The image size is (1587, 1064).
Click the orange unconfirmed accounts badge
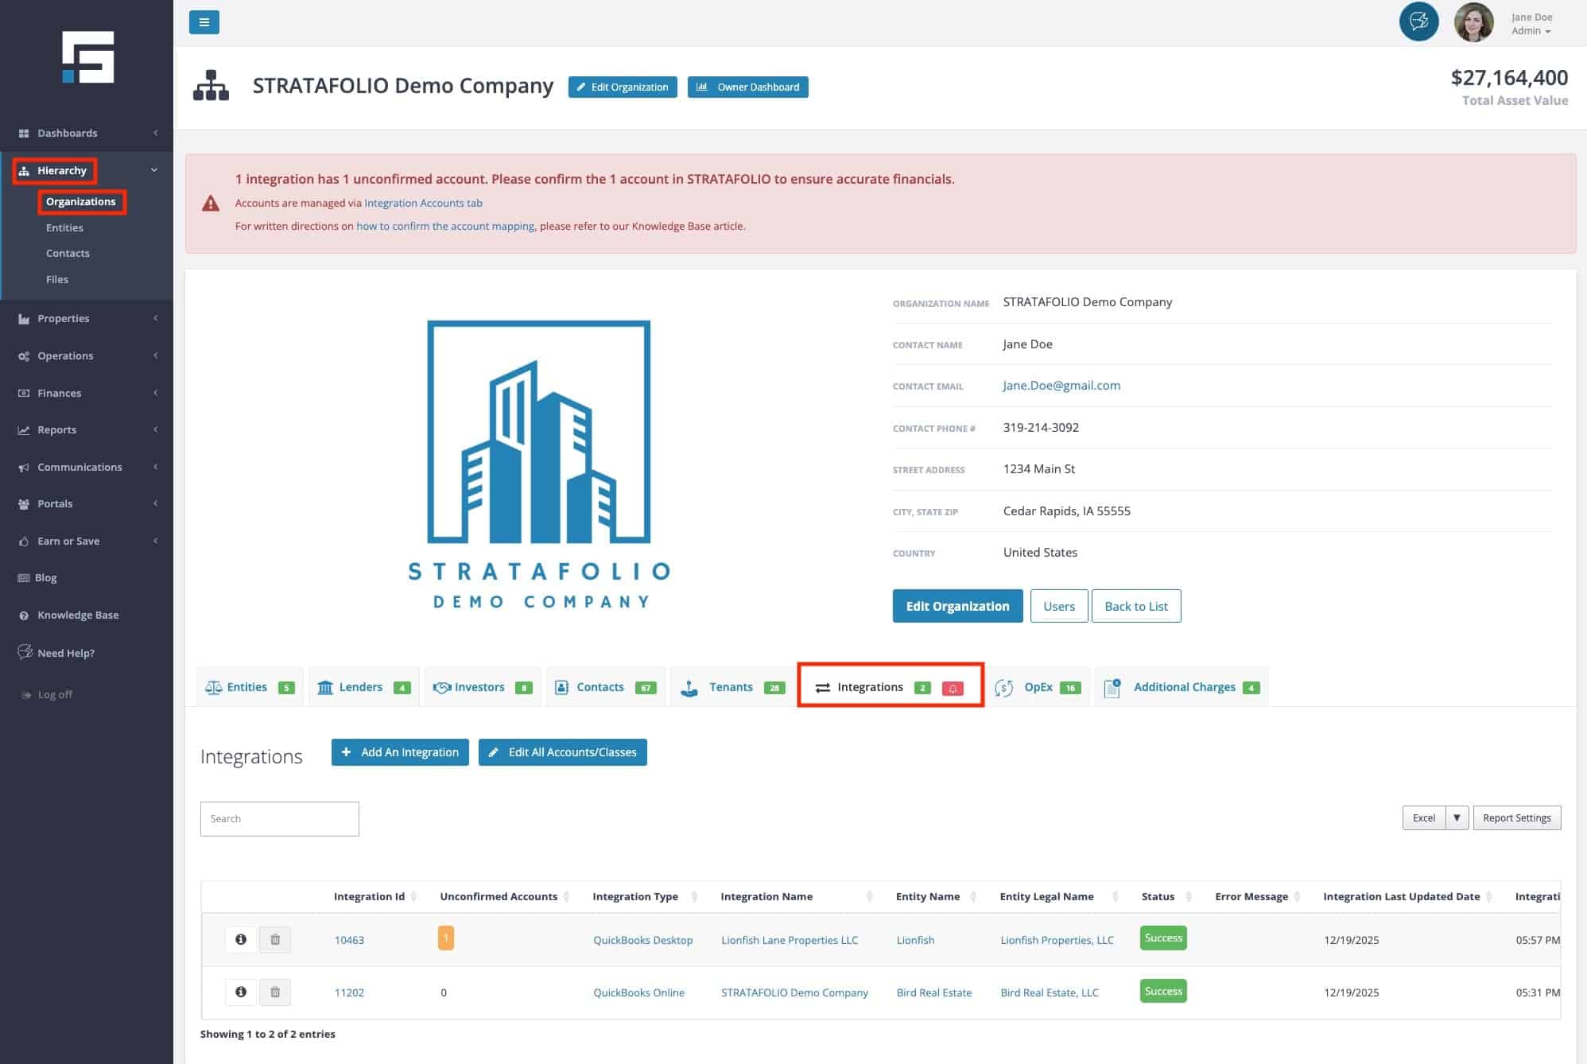pos(445,938)
